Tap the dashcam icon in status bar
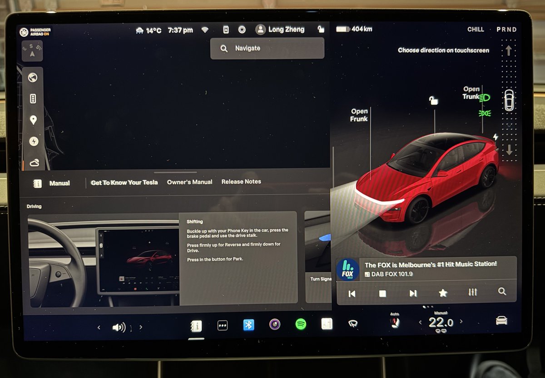The height and width of the screenshot is (378, 545). coord(226,30)
